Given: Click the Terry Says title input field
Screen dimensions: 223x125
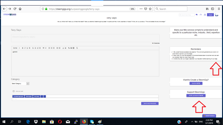Looking at the screenshot, I should 85,38.
